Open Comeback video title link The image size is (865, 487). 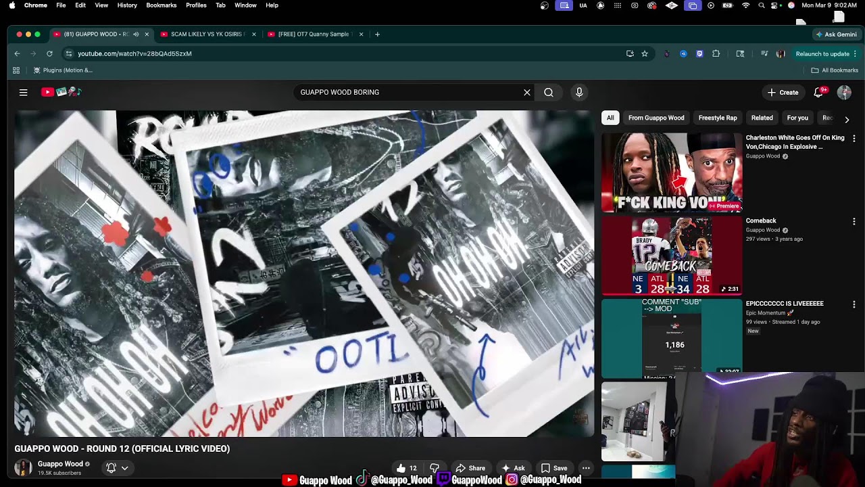(x=761, y=221)
